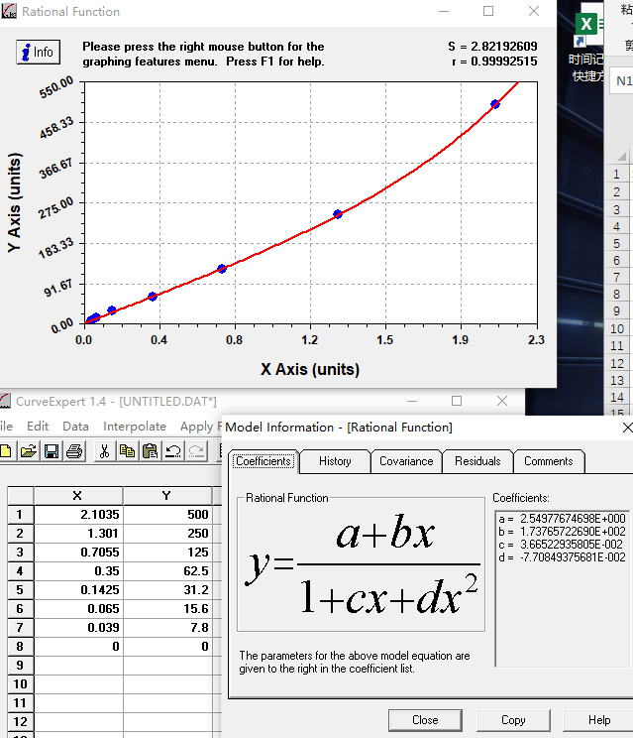
Task: Open the Excel shortcut on the desktop
Action: tap(589, 25)
